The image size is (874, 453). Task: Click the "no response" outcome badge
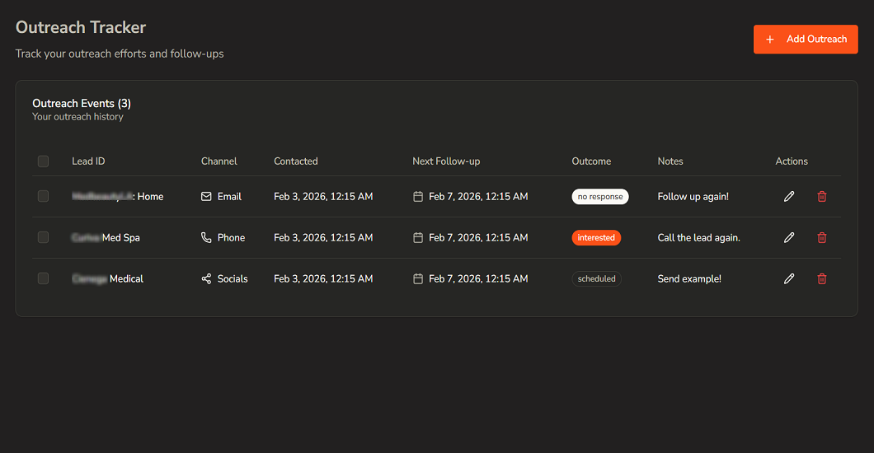click(x=599, y=197)
